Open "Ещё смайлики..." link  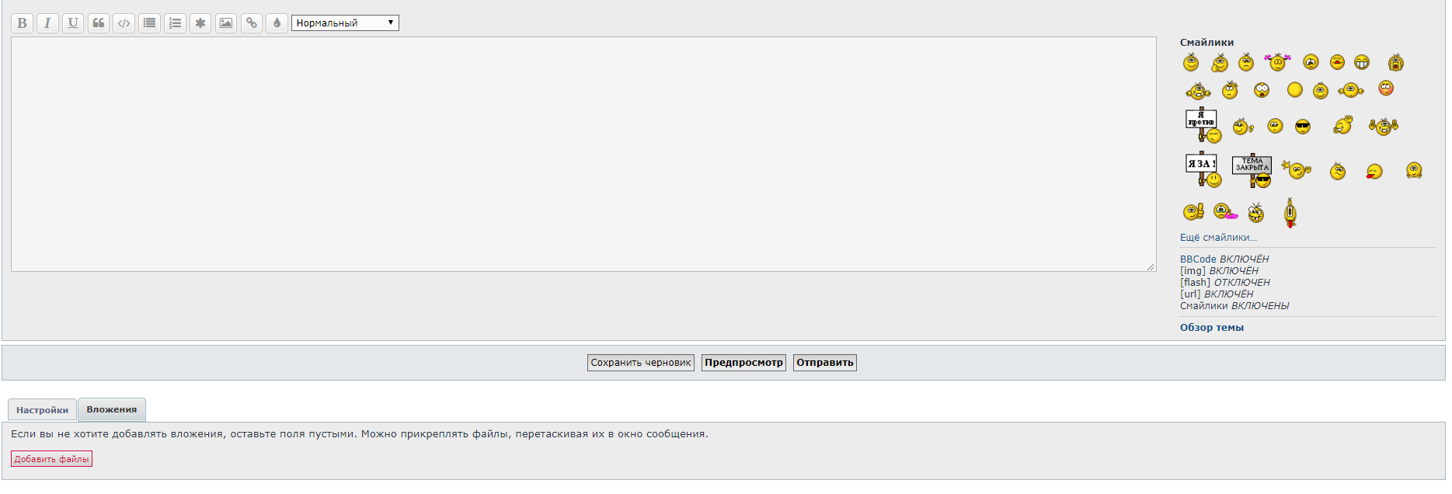click(1218, 238)
